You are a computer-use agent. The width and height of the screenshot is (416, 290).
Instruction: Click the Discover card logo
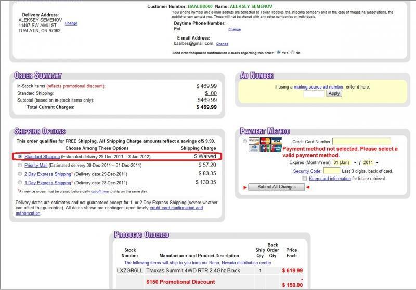254,141
